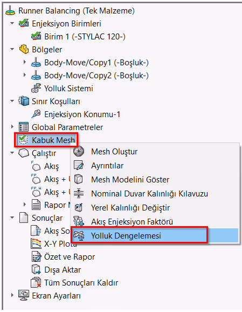Select the Çalıştır label

coord(44,153)
